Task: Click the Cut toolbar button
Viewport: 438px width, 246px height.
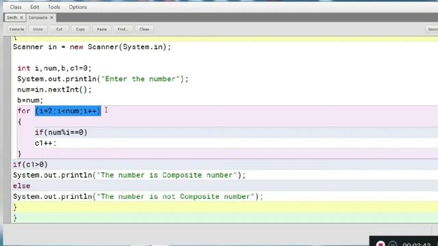Action: click(x=59, y=29)
